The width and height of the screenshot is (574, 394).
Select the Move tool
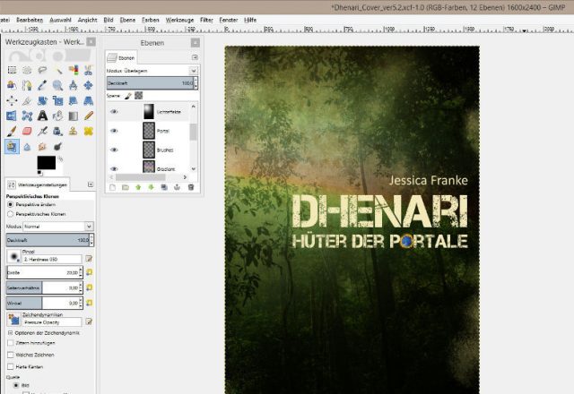(88, 85)
